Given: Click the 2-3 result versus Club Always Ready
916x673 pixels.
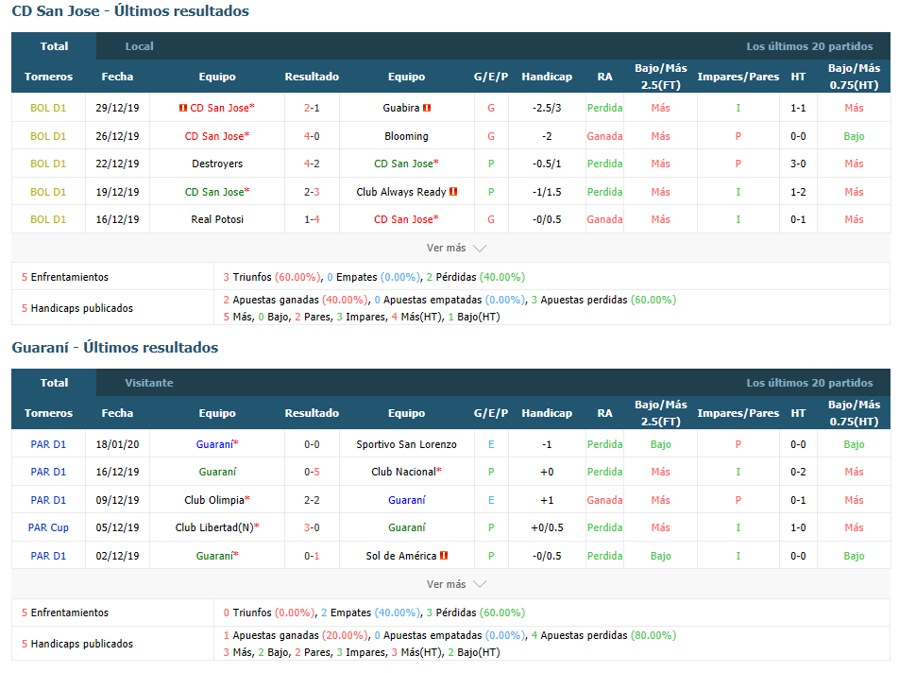Looking at the screenshot, I should point(312,192).
